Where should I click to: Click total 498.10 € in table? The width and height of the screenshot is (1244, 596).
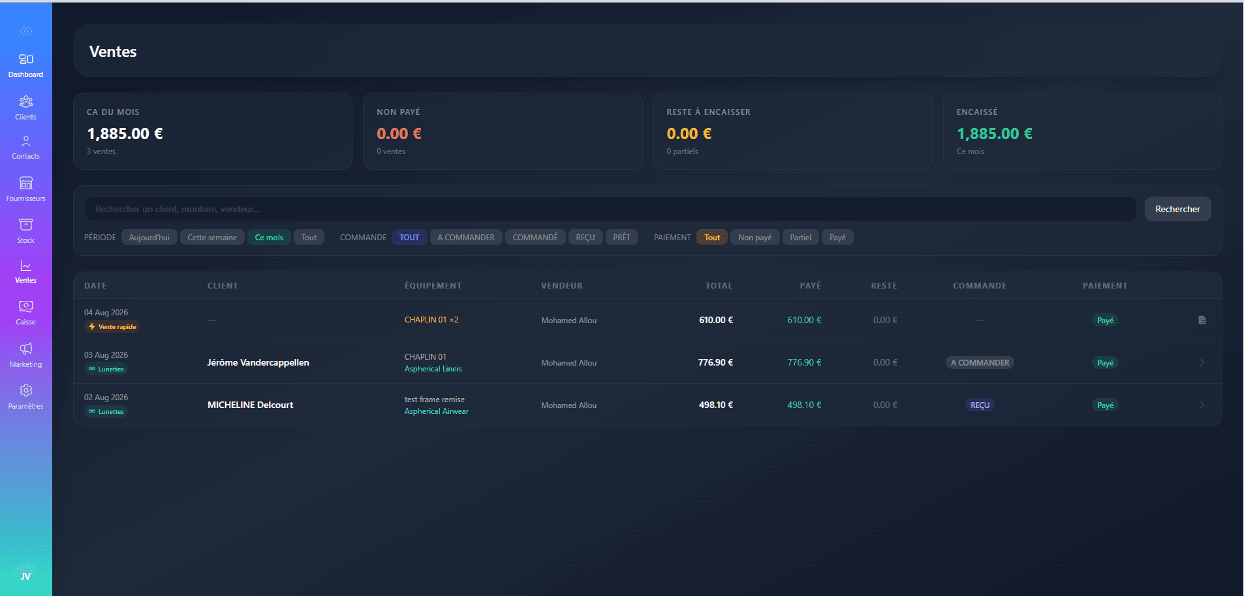coord(715,405)
